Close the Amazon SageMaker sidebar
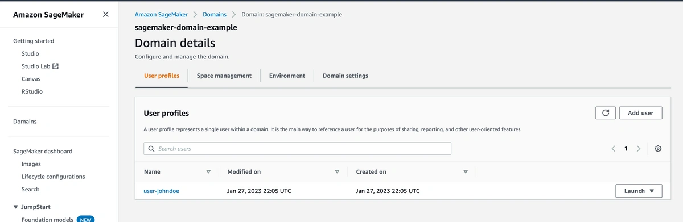Image resolution: width=683 pixels, height=222 pixels. click(x=105, y=15)
